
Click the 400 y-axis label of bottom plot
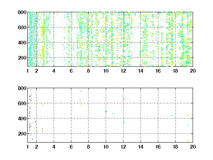pos(22,119)
